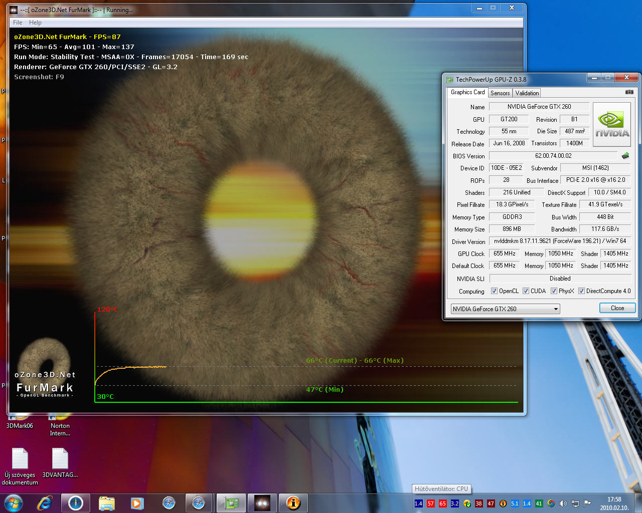The height and width of the screenshot is (513, 642).
Task: Click the Driver Version field
Action: [560, 241]
